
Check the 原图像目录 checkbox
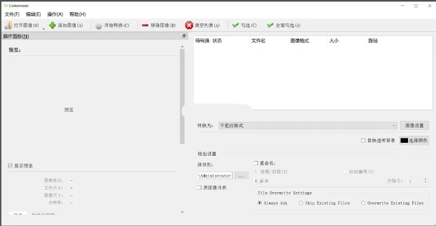tap(199, 188)
